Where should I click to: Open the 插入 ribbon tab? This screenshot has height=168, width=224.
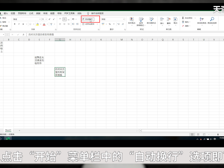(6, 13)
